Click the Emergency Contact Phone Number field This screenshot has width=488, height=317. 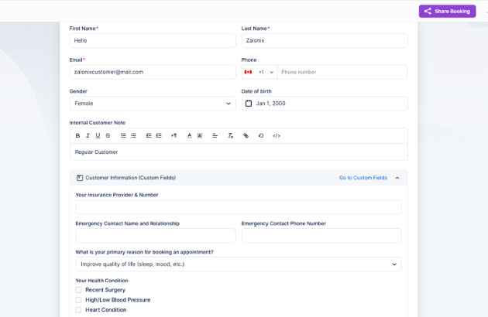point(321,236)
